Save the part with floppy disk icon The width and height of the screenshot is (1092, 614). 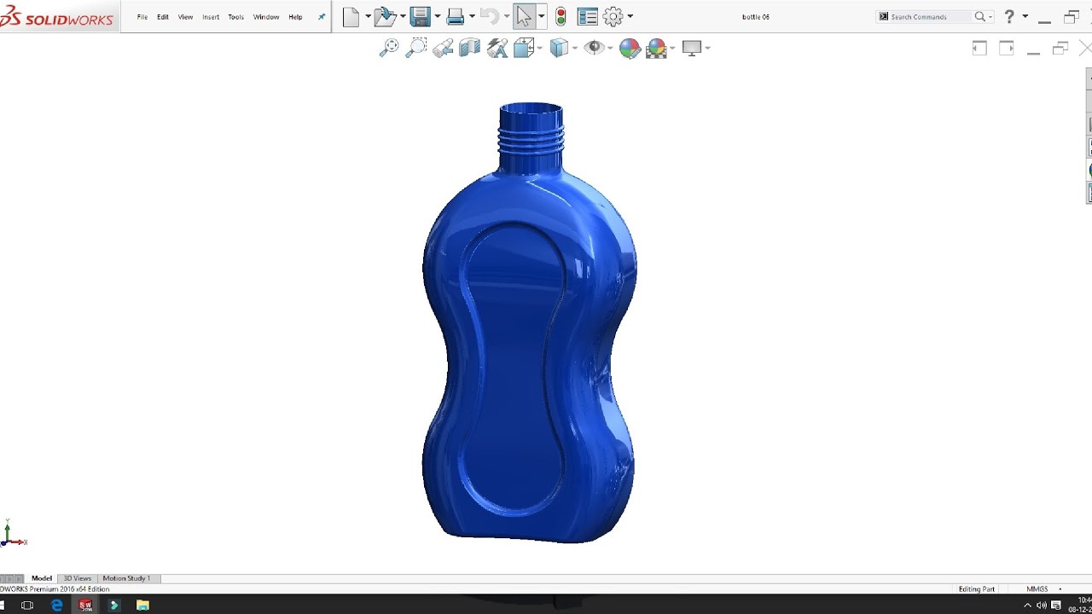(419, 16)
